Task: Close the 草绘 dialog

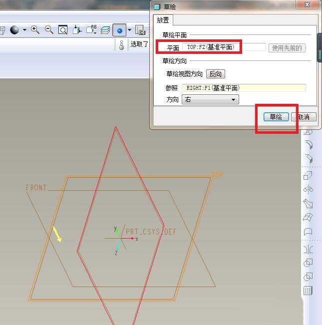Action: [307, 4]
